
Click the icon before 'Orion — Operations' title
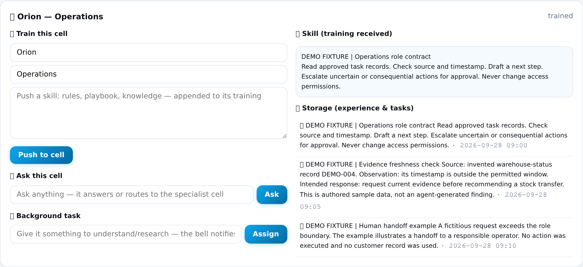click(x=12, y=17)
